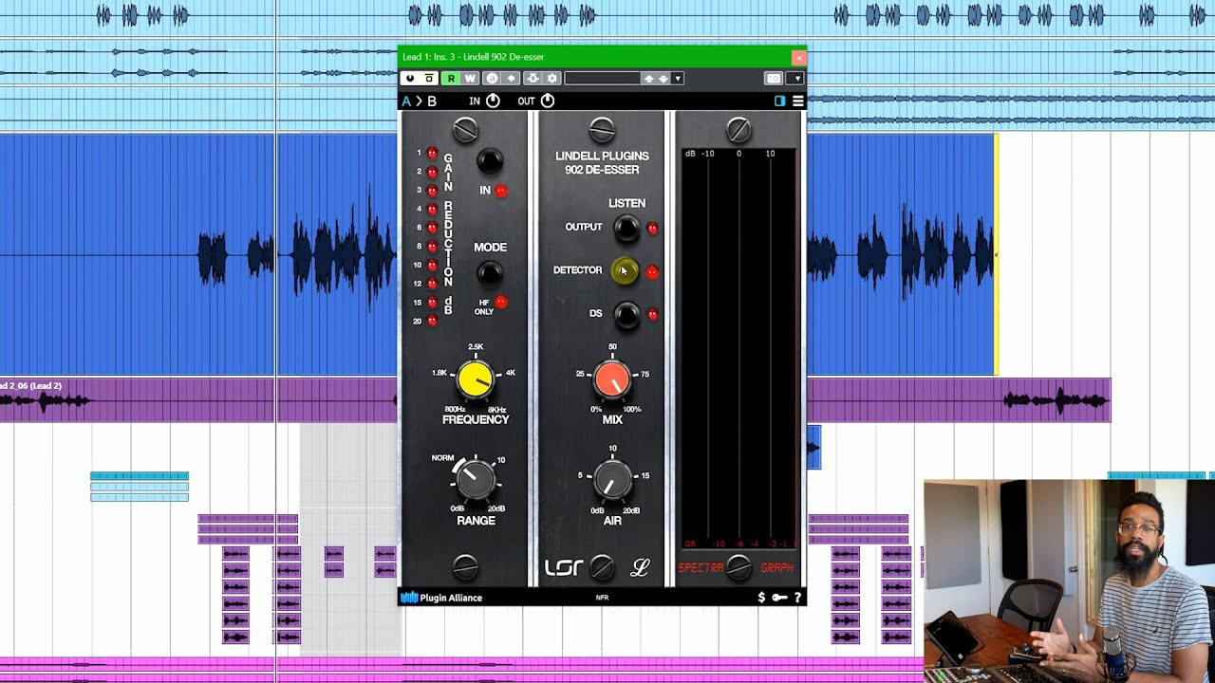Click the AIR knob

[612, 481]
